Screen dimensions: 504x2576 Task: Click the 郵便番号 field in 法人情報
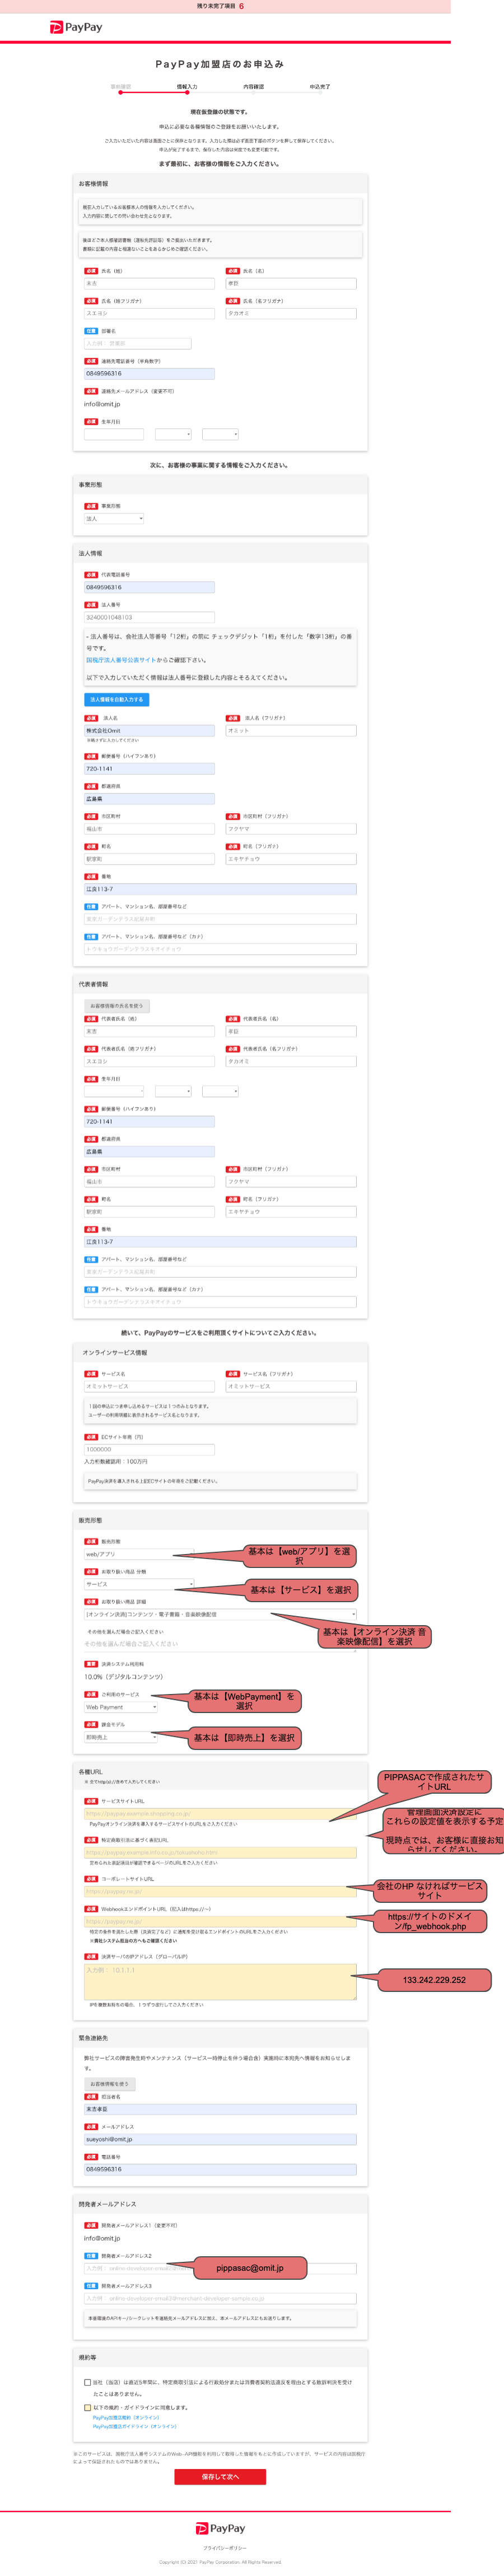coord(149,769)
